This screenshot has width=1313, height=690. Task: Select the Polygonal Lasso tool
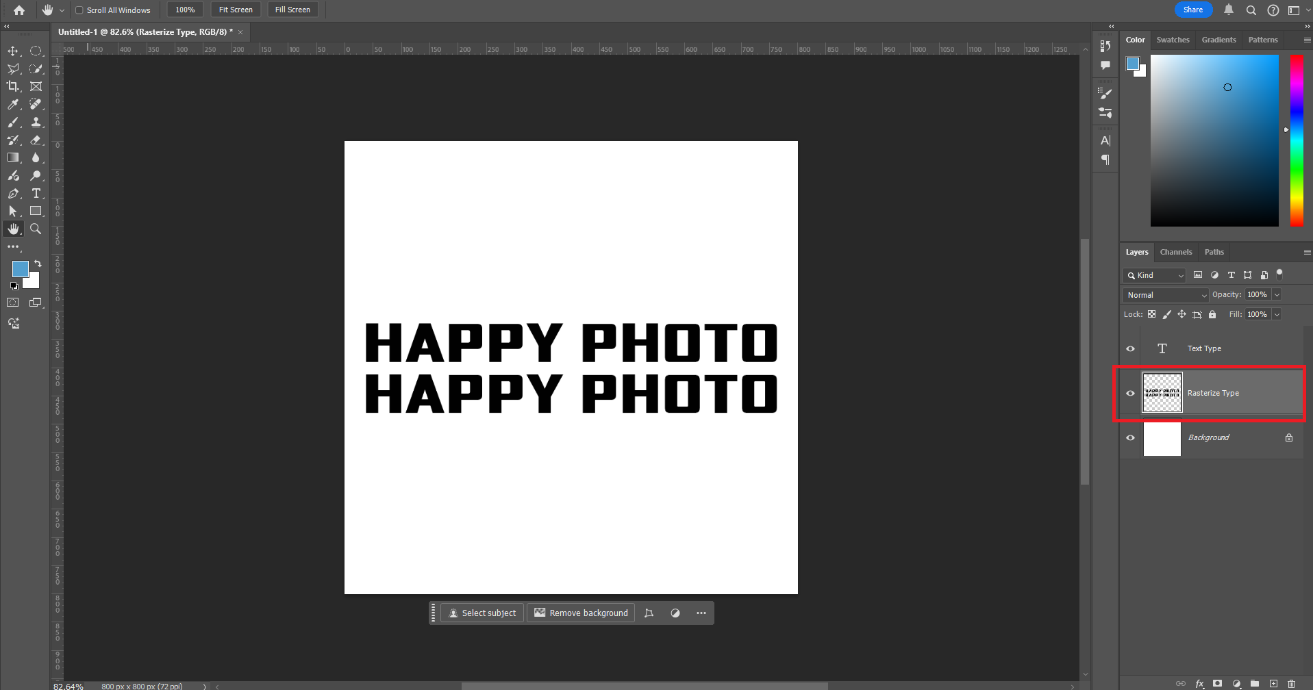click(x=13, y=69)
